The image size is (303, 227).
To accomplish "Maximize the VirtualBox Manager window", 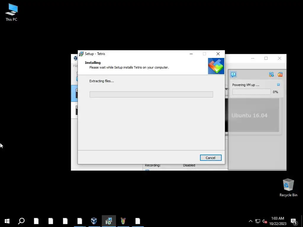I will click(x=266, y=58).
